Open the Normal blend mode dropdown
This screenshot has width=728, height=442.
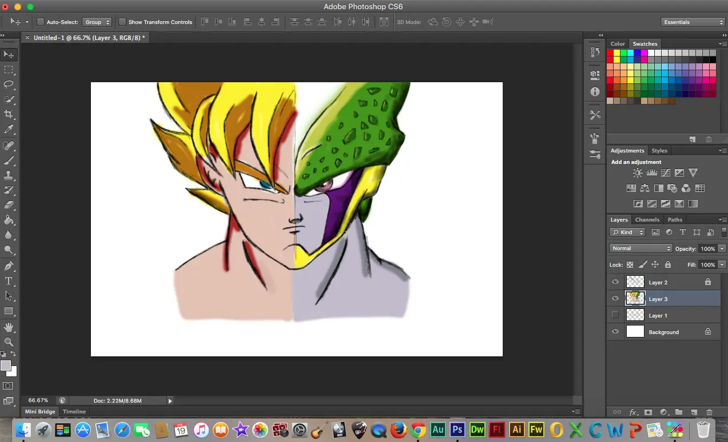point(641,248)
